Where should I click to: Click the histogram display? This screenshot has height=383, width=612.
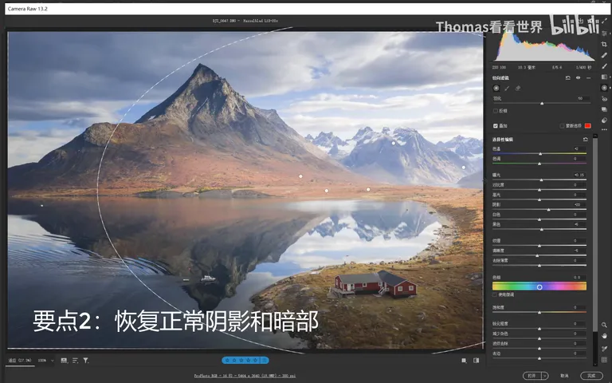click(543, 45)
